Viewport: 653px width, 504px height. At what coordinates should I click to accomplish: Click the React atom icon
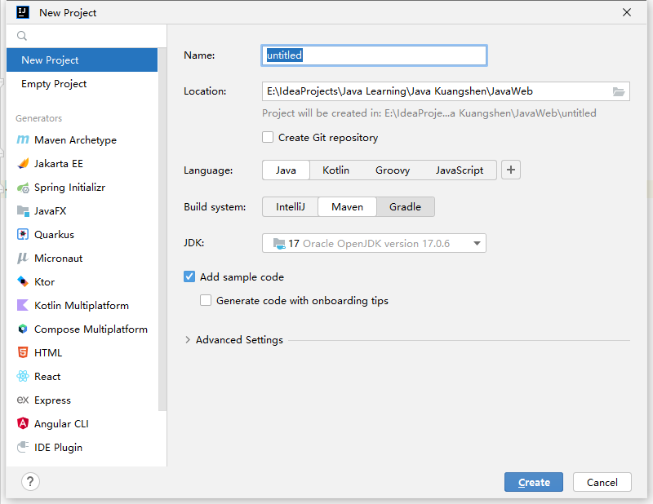point(23,376)
